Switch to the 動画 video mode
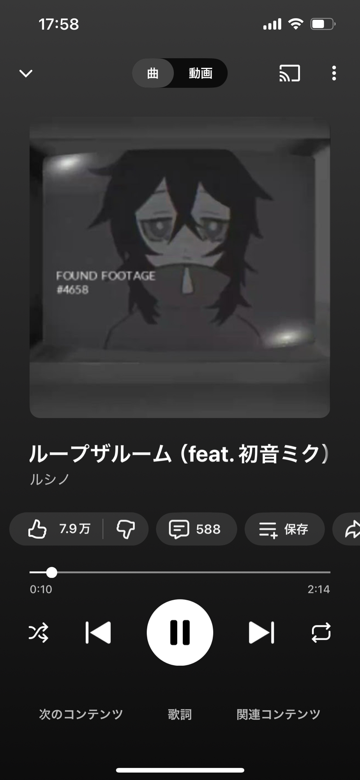360x780 pixels. [201, 73]
